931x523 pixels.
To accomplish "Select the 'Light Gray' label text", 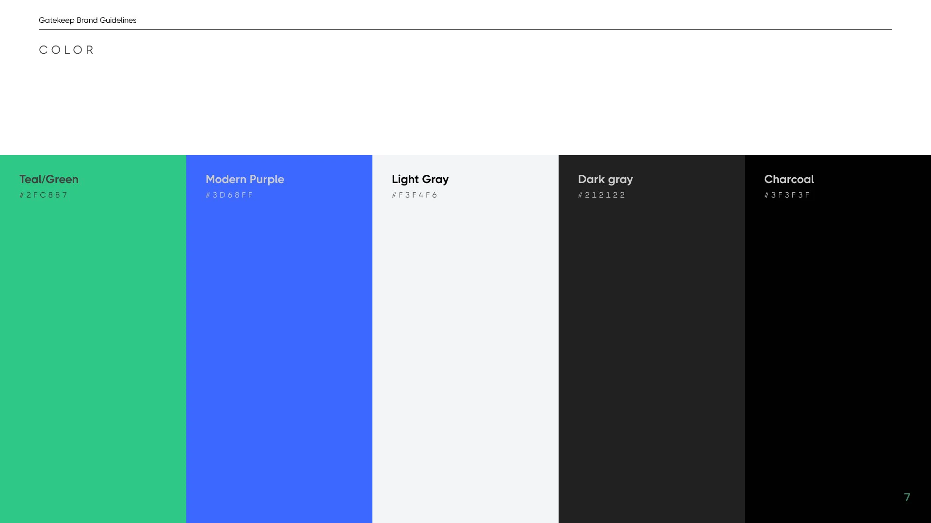I will 420,180.
